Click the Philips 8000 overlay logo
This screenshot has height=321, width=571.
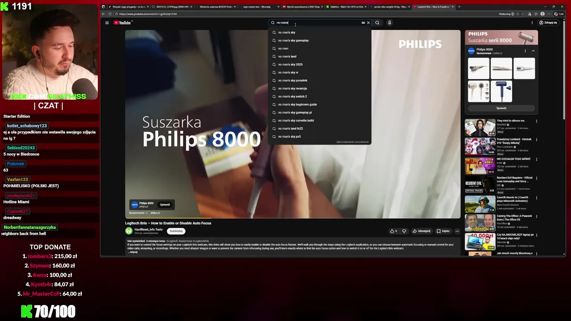pos(134,205)
